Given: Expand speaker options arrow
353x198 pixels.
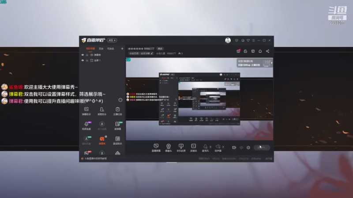Looking at the screenshot, I should (x=223, y=147).
